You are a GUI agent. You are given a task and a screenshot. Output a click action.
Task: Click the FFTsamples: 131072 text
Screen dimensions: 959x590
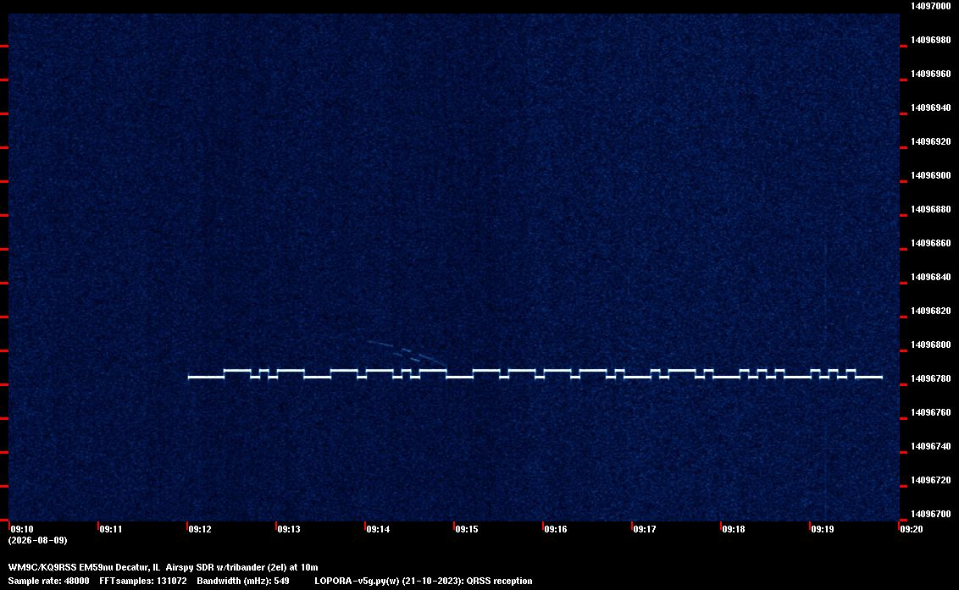coord(143,581)
